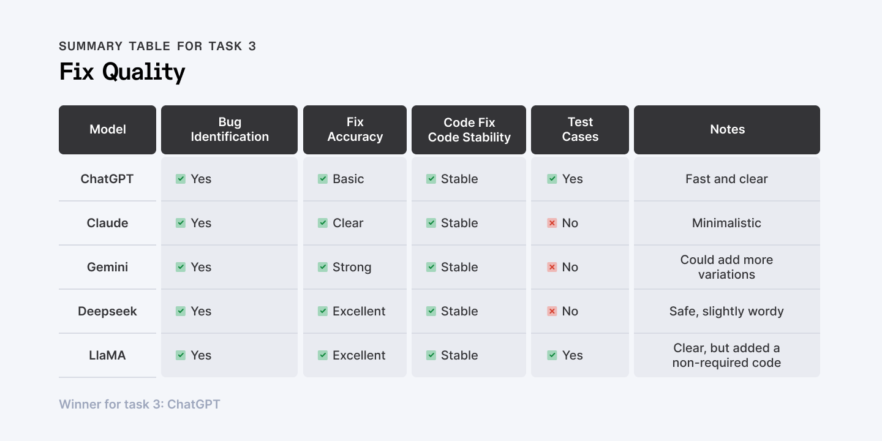
Task: Click Deepseek's Code Stability Stable checkmark
Action: coord(431,311)
